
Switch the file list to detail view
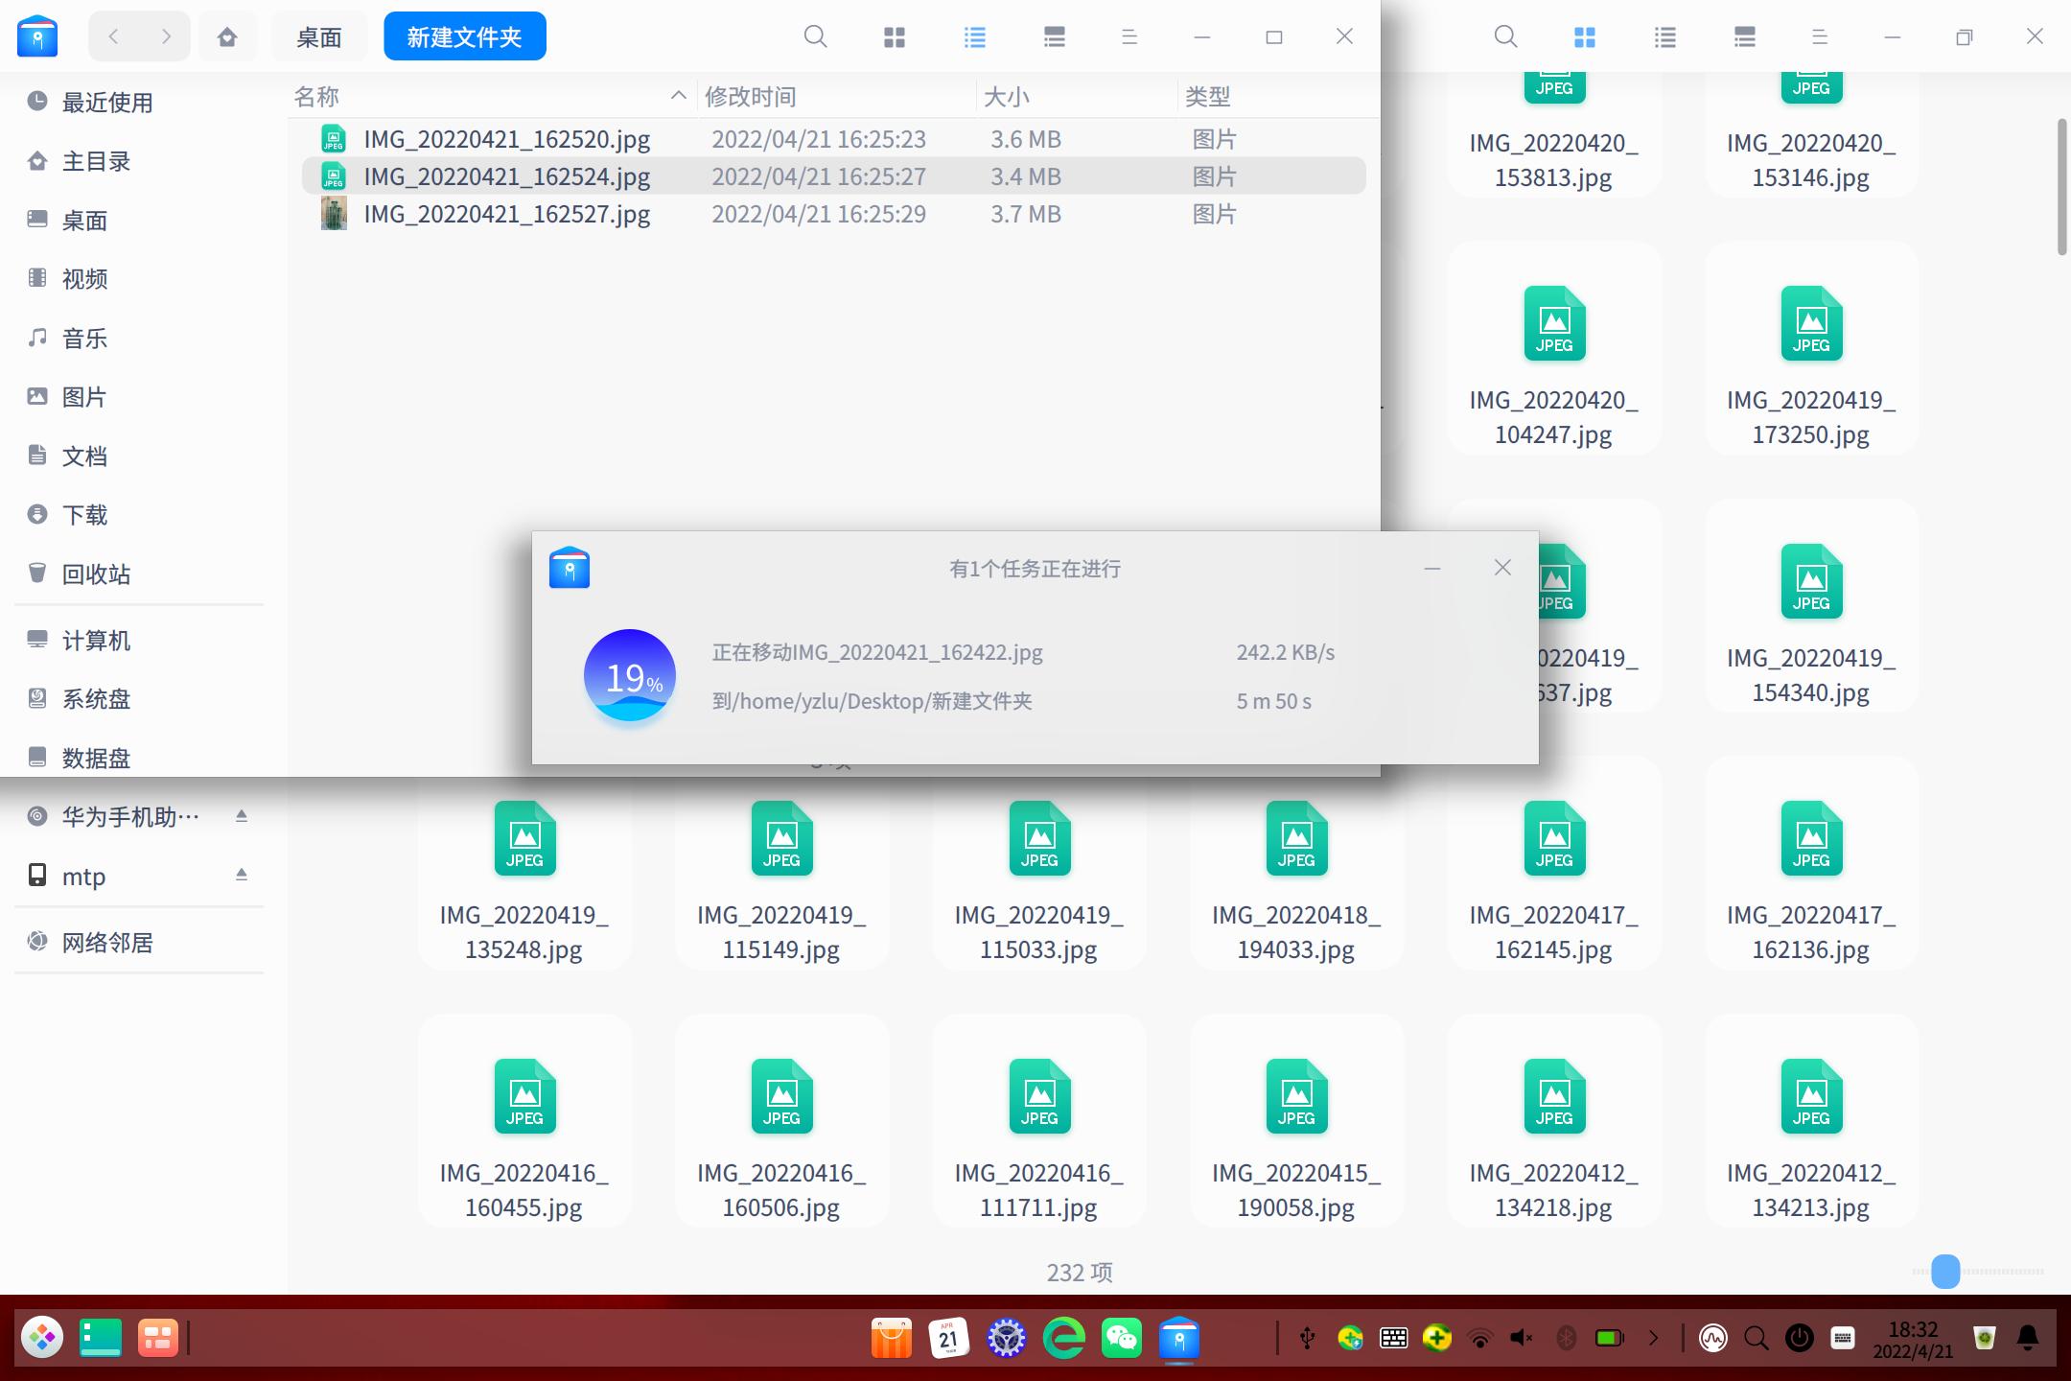(973, 36)
